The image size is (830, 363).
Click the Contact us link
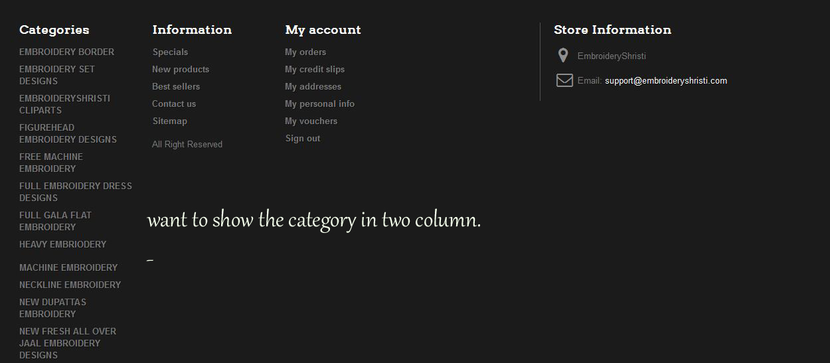174,104
